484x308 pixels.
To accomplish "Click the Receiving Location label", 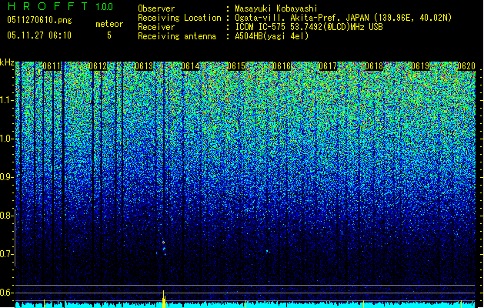I will tap(179, 18).
